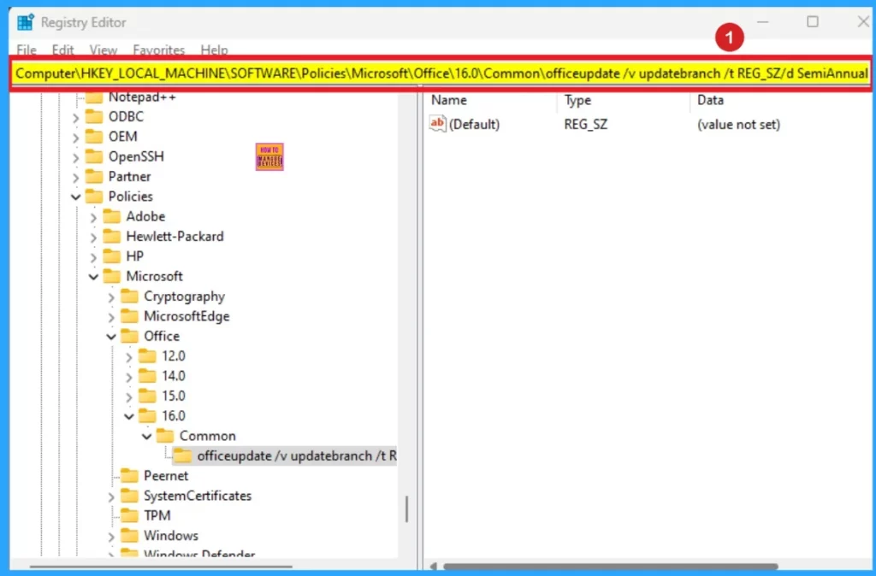
Task: Select the officeupdate key in tree
Action: [296, 456]
